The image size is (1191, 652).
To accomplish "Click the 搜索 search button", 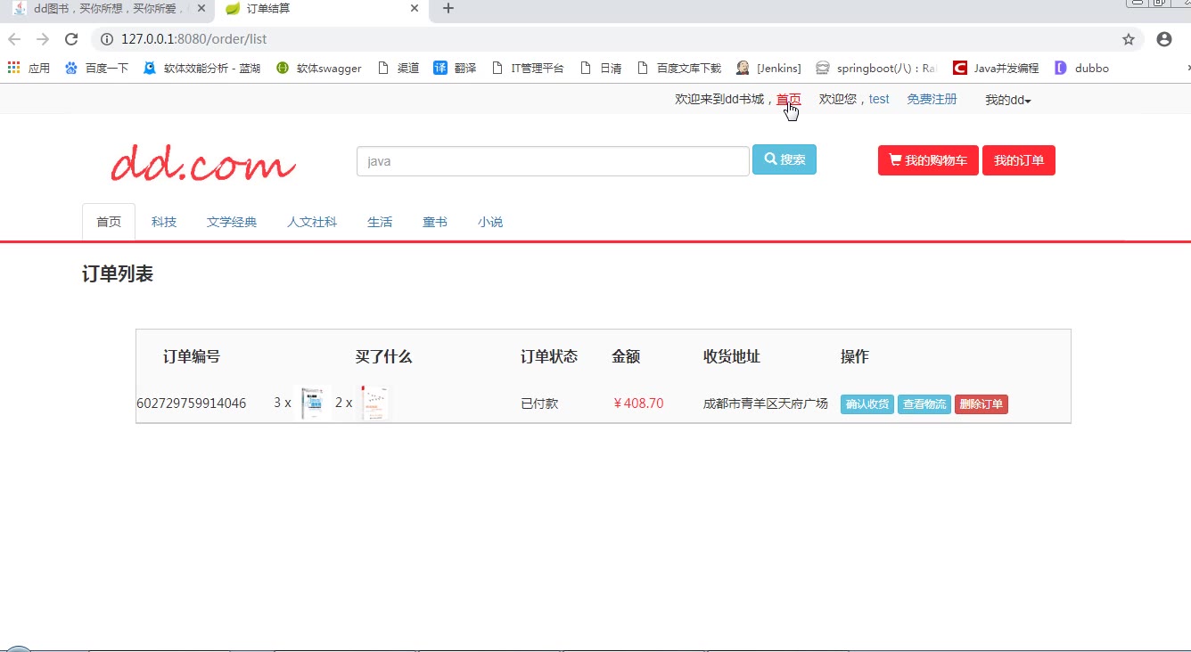I will click(x=784, y=159).
